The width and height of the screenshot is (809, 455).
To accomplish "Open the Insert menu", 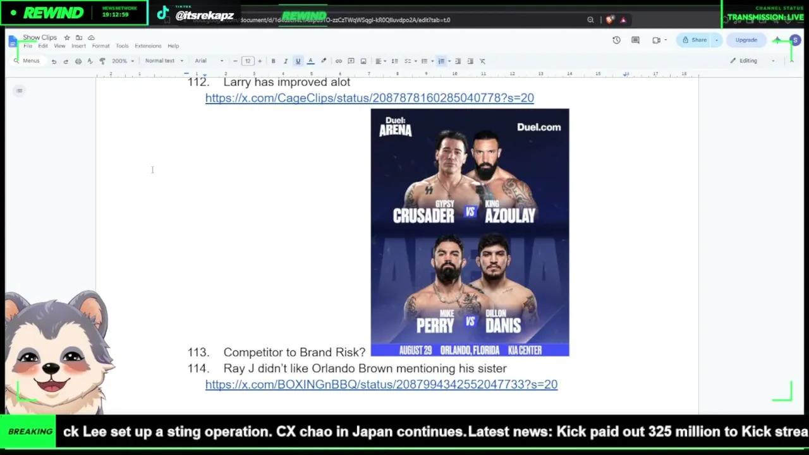I will pyautogui.click(x=78, y=46).
